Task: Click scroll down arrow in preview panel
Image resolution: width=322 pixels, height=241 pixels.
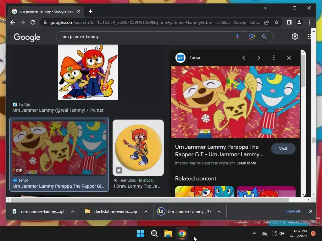Action: click(303, 195)
